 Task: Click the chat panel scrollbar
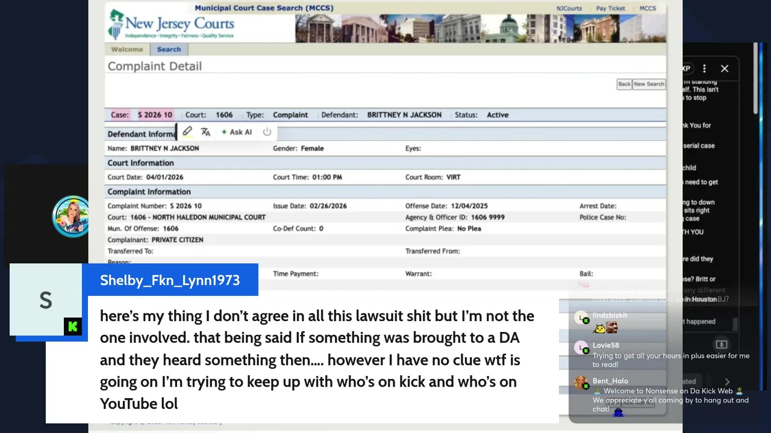756,78
